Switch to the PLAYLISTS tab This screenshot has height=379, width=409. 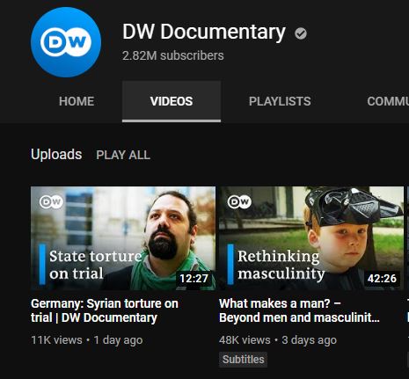click(x=280, y=101)
